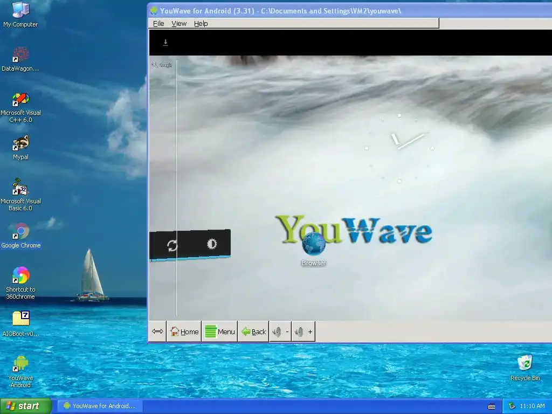552x414 pixels.
Task: Lower volume with the speaker minus button
Action: click(280, 332)
